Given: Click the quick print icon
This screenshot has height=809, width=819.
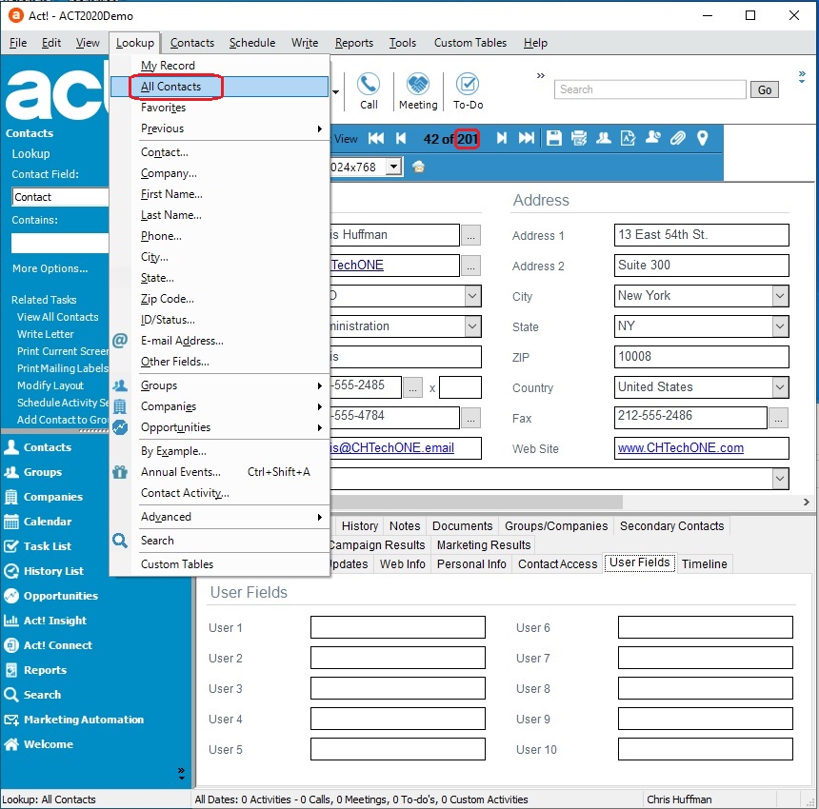Looking at the screenshot, I should 579,138.
